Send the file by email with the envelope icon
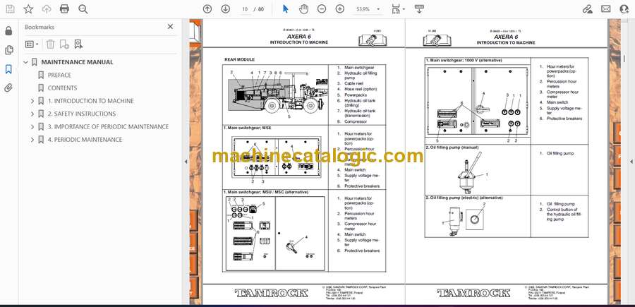This screenshot has height=307, width=635. 606,9
